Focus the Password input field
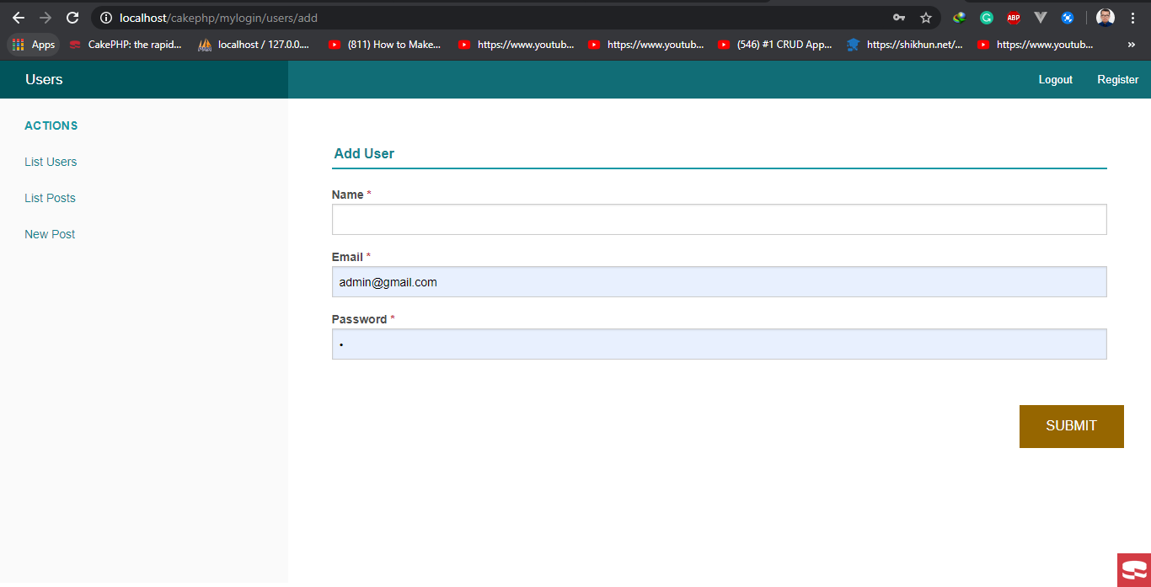1151x587 pixels. (x=719, y=344)
